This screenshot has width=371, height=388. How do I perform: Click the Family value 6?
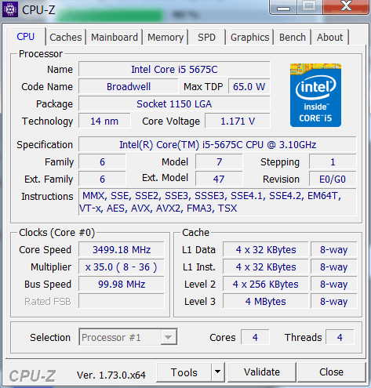pyautogui.click(x=102, y=162)
